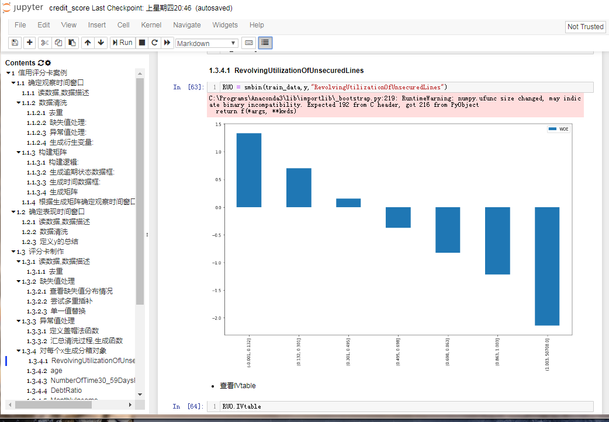
Task: Go to 1.1.2.1 去重 in contents
Action: click(44, 113)
